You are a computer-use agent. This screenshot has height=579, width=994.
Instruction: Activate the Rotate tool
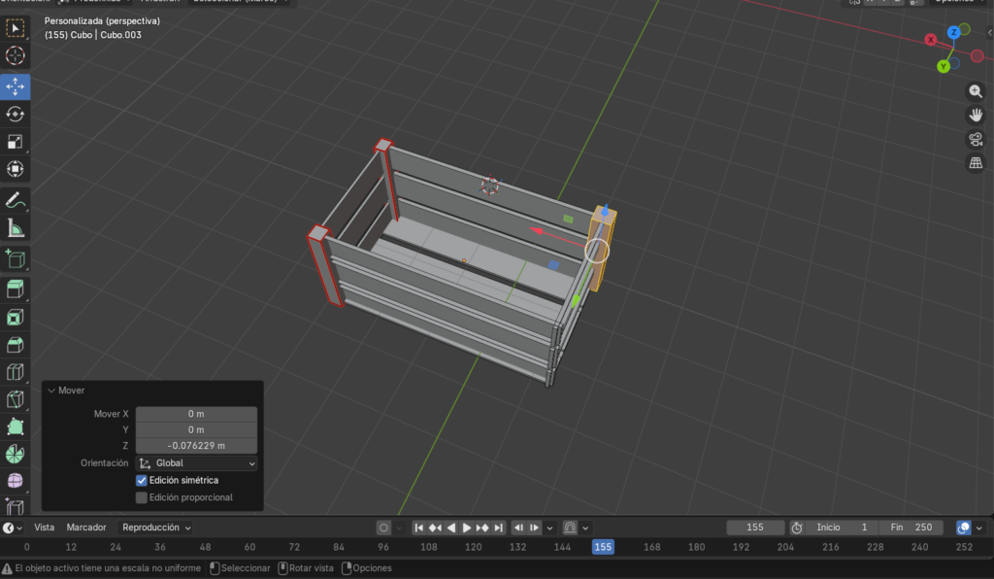(x=16, y=114)
